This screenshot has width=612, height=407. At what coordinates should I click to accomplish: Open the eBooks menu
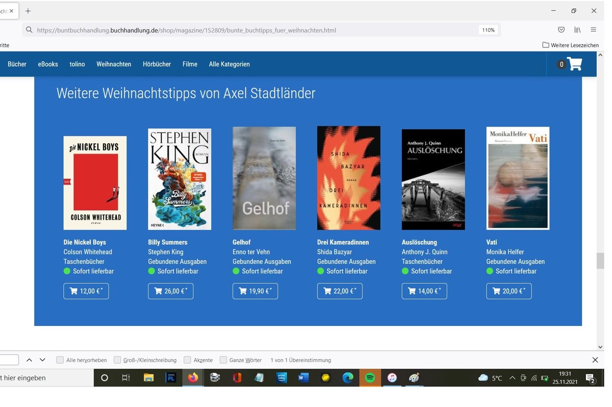[48, 64]
